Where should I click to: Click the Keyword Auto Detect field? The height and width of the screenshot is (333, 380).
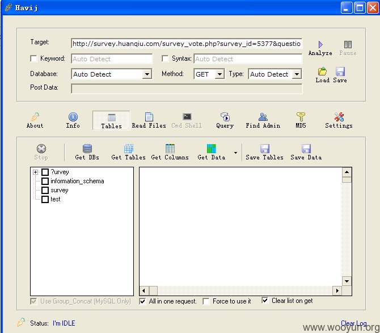pos(112,59)
